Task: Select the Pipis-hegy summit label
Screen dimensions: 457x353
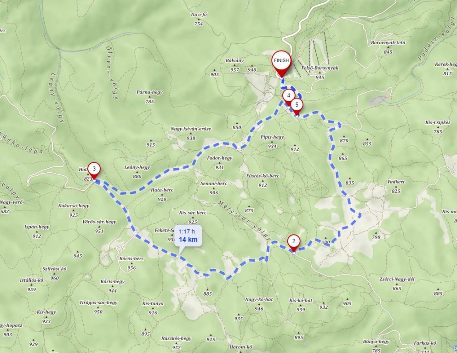Action: pyautogui.click(x=272, y=137)
